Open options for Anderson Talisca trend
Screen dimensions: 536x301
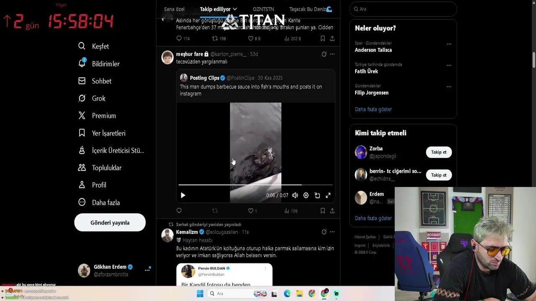pyautogui.click(x=449, y=44)
